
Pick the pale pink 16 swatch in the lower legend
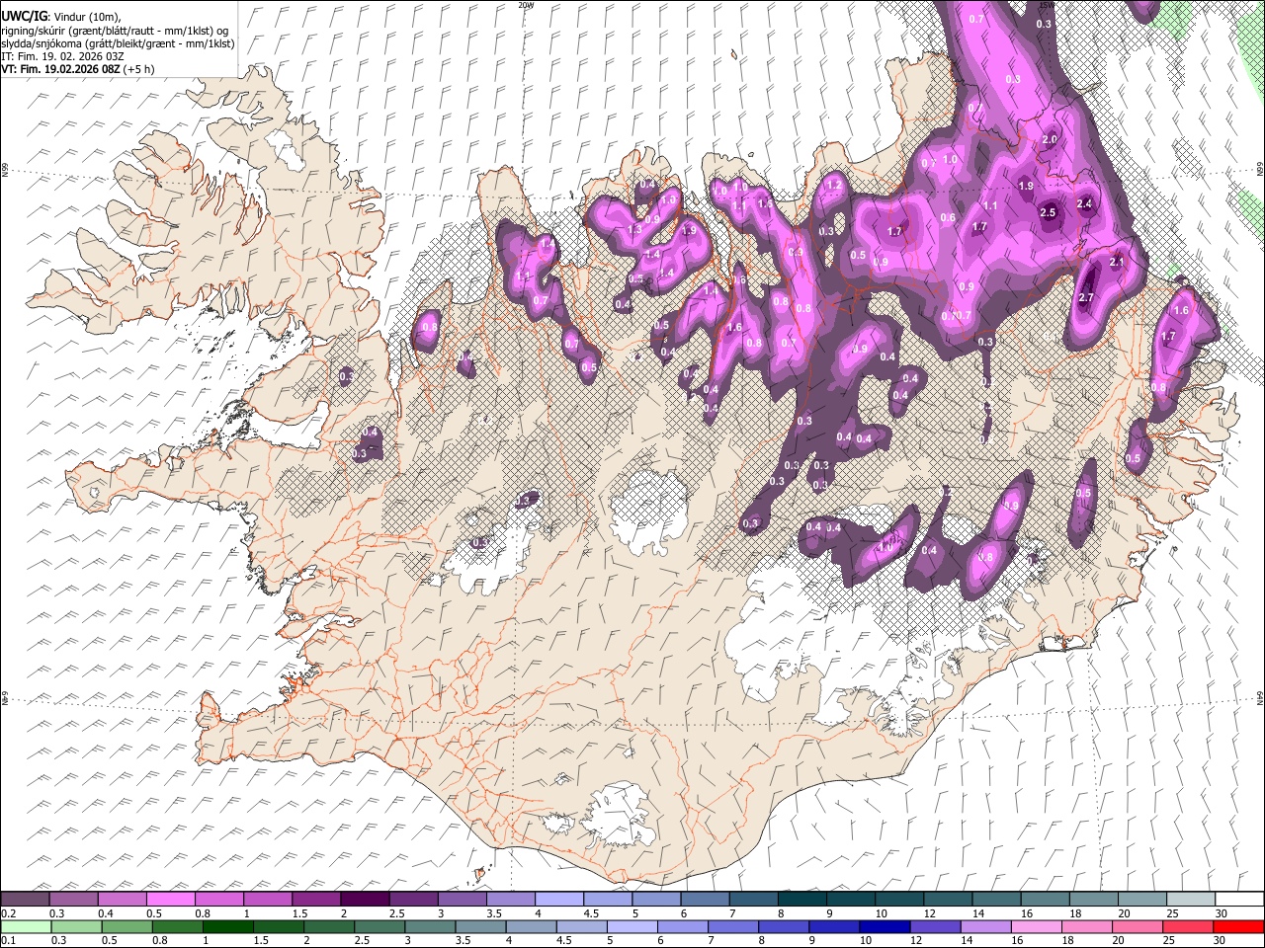[1035, 926]
